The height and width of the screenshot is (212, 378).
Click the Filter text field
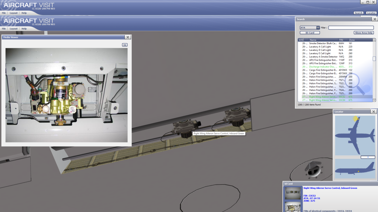[351, 28]
